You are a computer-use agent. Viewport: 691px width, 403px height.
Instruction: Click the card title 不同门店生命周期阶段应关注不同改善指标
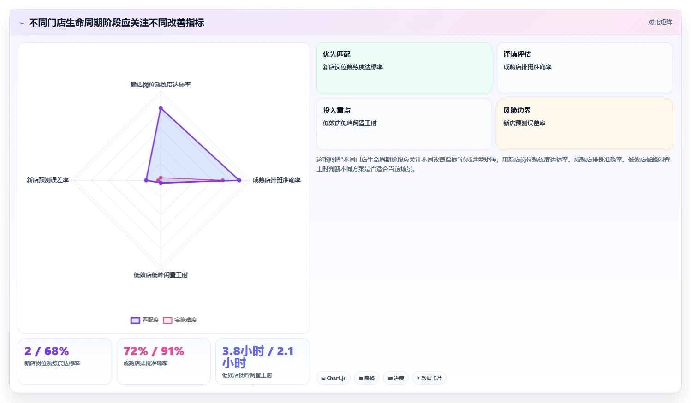point(116,23)
